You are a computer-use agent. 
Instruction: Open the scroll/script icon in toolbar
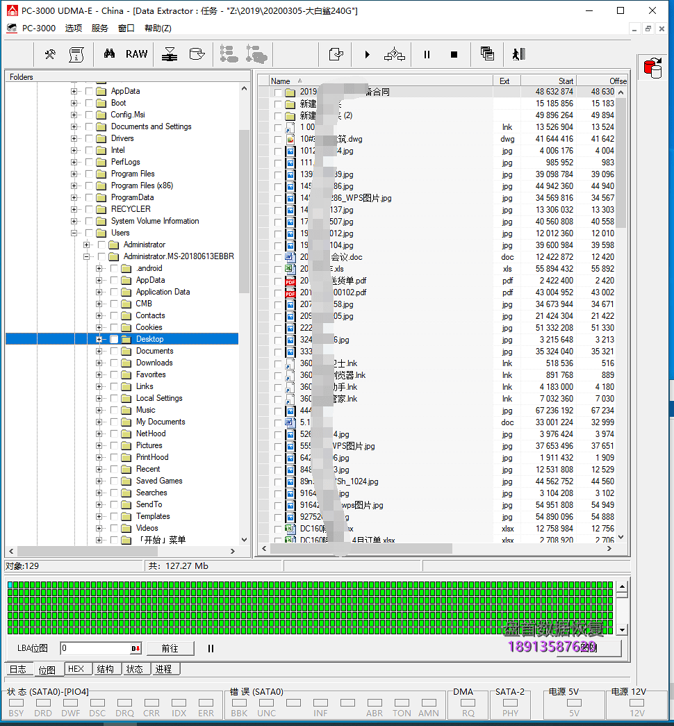[x=76, y=54]
